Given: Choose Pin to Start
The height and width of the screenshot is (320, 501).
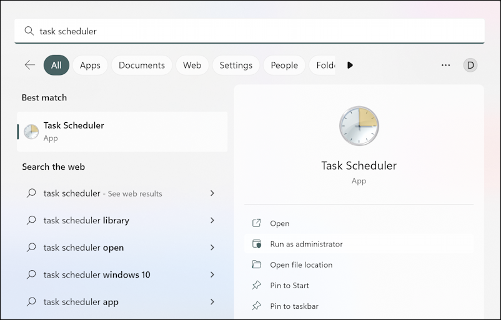Looking at the screenshot, I should pyautogui.click(x=359, y=285).
